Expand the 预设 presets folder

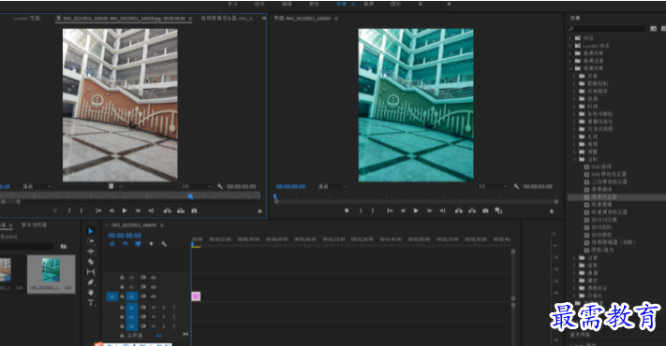[x=570, y=38]
